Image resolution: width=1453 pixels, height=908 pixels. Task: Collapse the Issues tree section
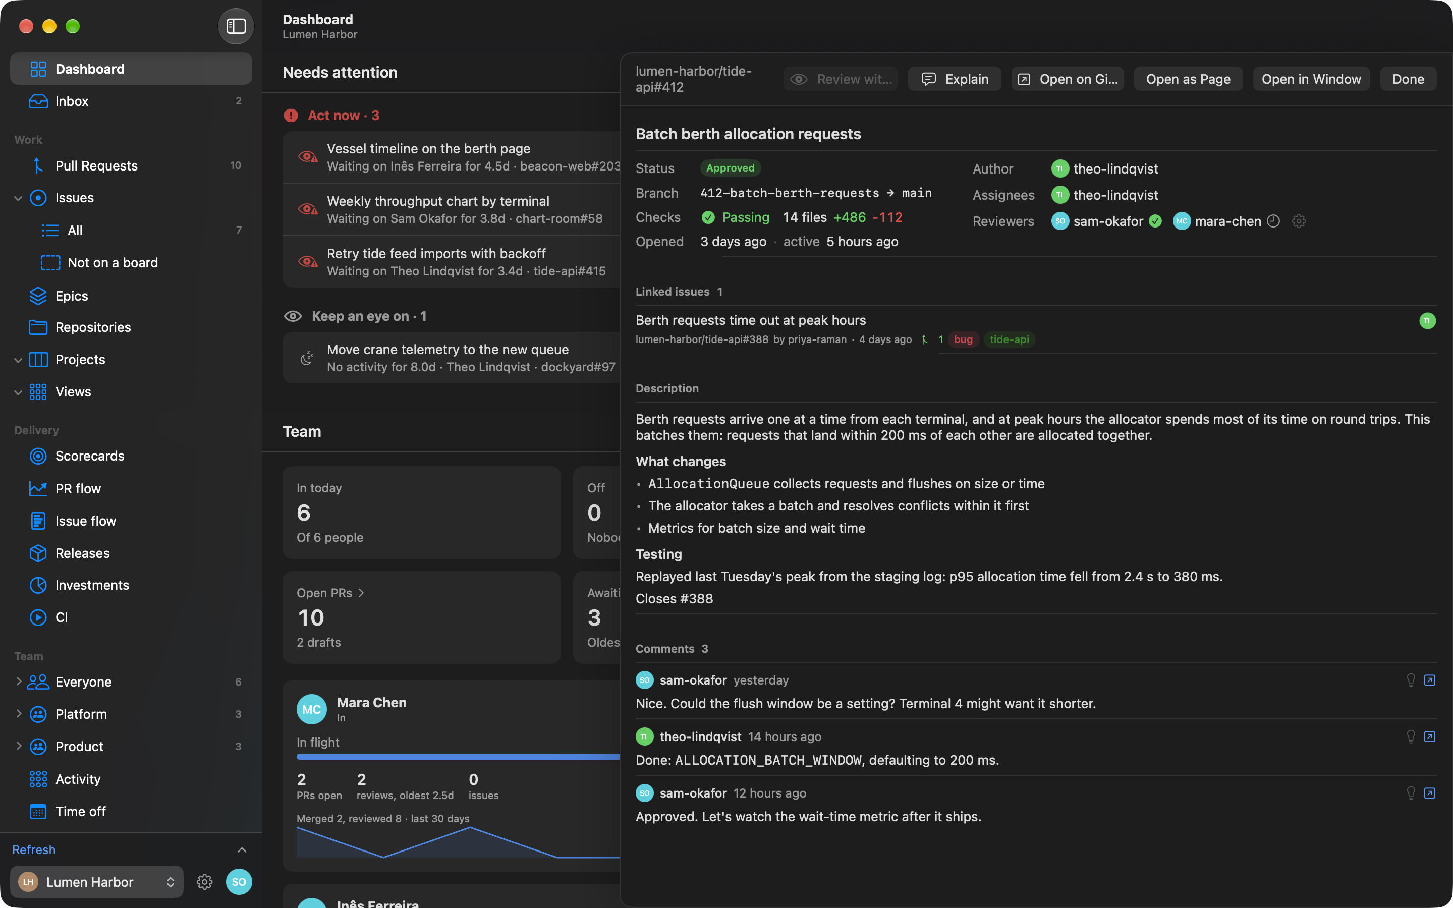[x=18, y=198]
